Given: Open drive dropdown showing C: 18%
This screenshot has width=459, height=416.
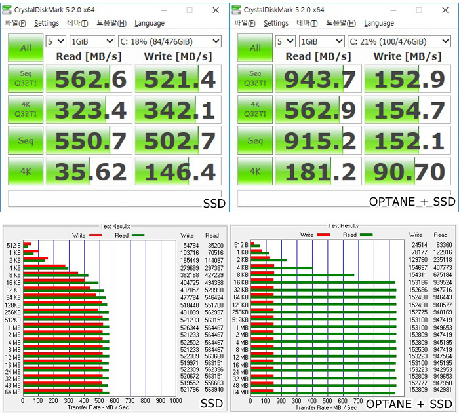Looking at the screenshot, I should pos(169,41).
